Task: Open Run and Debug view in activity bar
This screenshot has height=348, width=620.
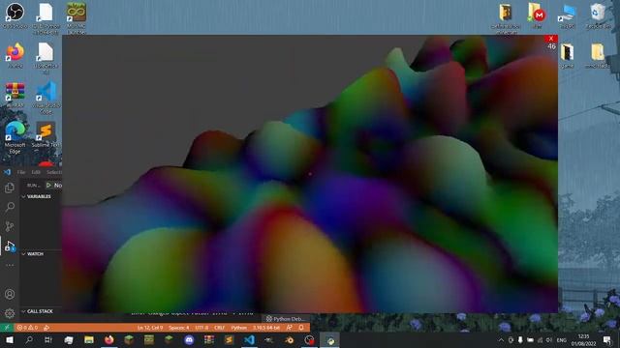Action: 10,246
